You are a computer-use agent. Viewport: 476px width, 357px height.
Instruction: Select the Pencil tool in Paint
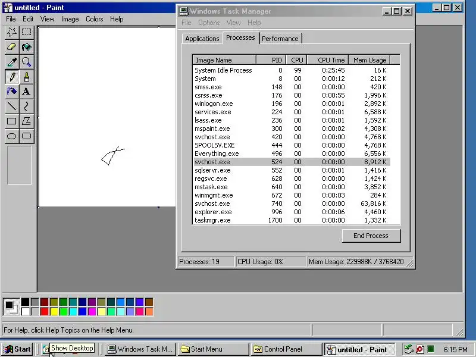(x=12, y=77)
